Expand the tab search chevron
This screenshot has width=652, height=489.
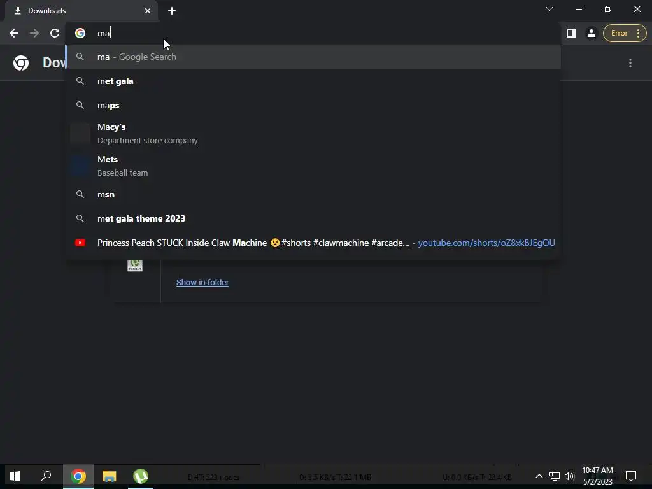[x=549, y=9]
